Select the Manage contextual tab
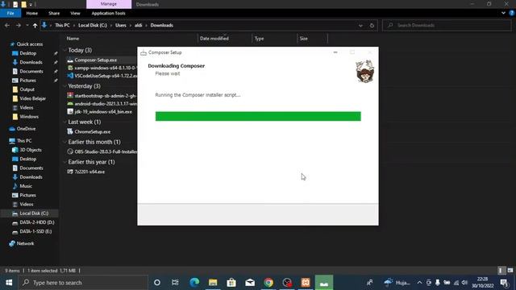The width and height of the screenshot is (516, 290). click(109, 4)
